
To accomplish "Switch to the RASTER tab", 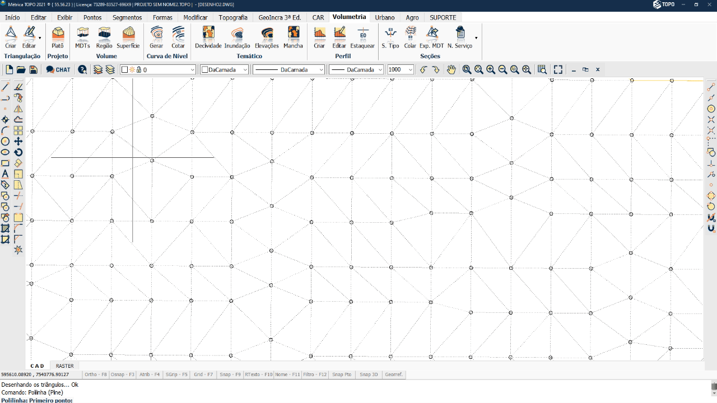I will tap(64, 366).
